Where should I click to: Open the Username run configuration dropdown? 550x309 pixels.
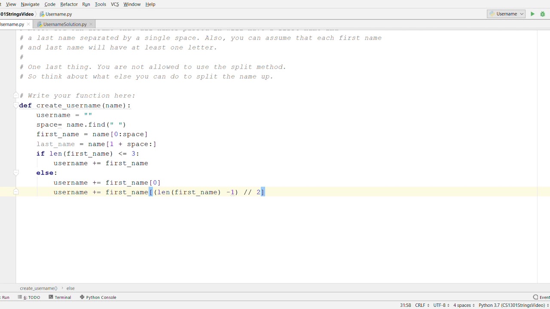[x=506, y=14]
